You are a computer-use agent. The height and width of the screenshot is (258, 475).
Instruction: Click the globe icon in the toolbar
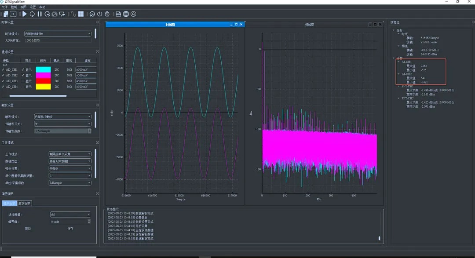[x=126, y=14]
